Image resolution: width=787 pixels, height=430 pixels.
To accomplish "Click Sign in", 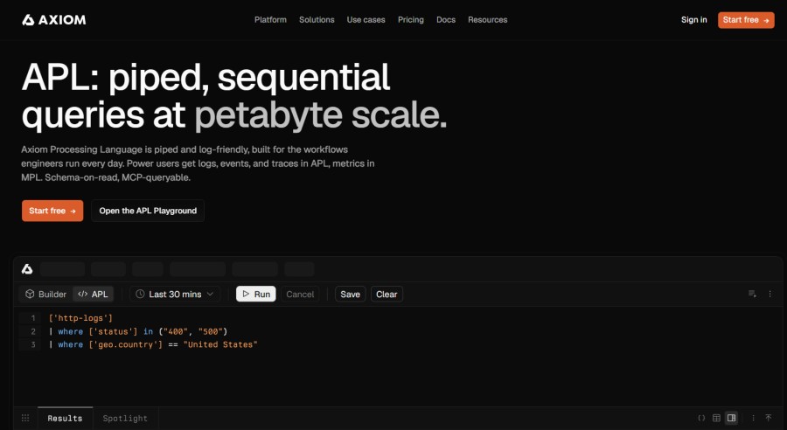I will point(693,19).
